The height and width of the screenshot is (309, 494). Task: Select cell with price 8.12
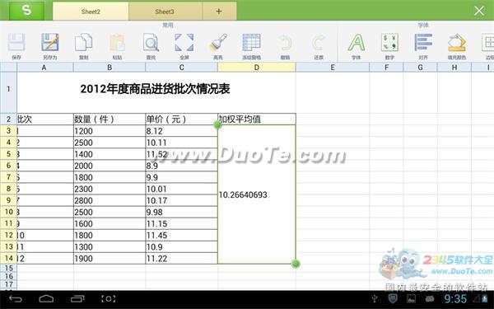182,131
